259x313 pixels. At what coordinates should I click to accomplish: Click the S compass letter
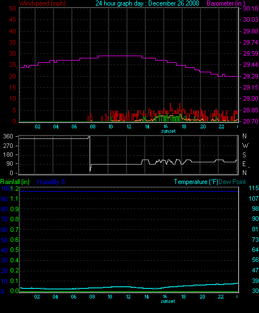coord(244,155)
